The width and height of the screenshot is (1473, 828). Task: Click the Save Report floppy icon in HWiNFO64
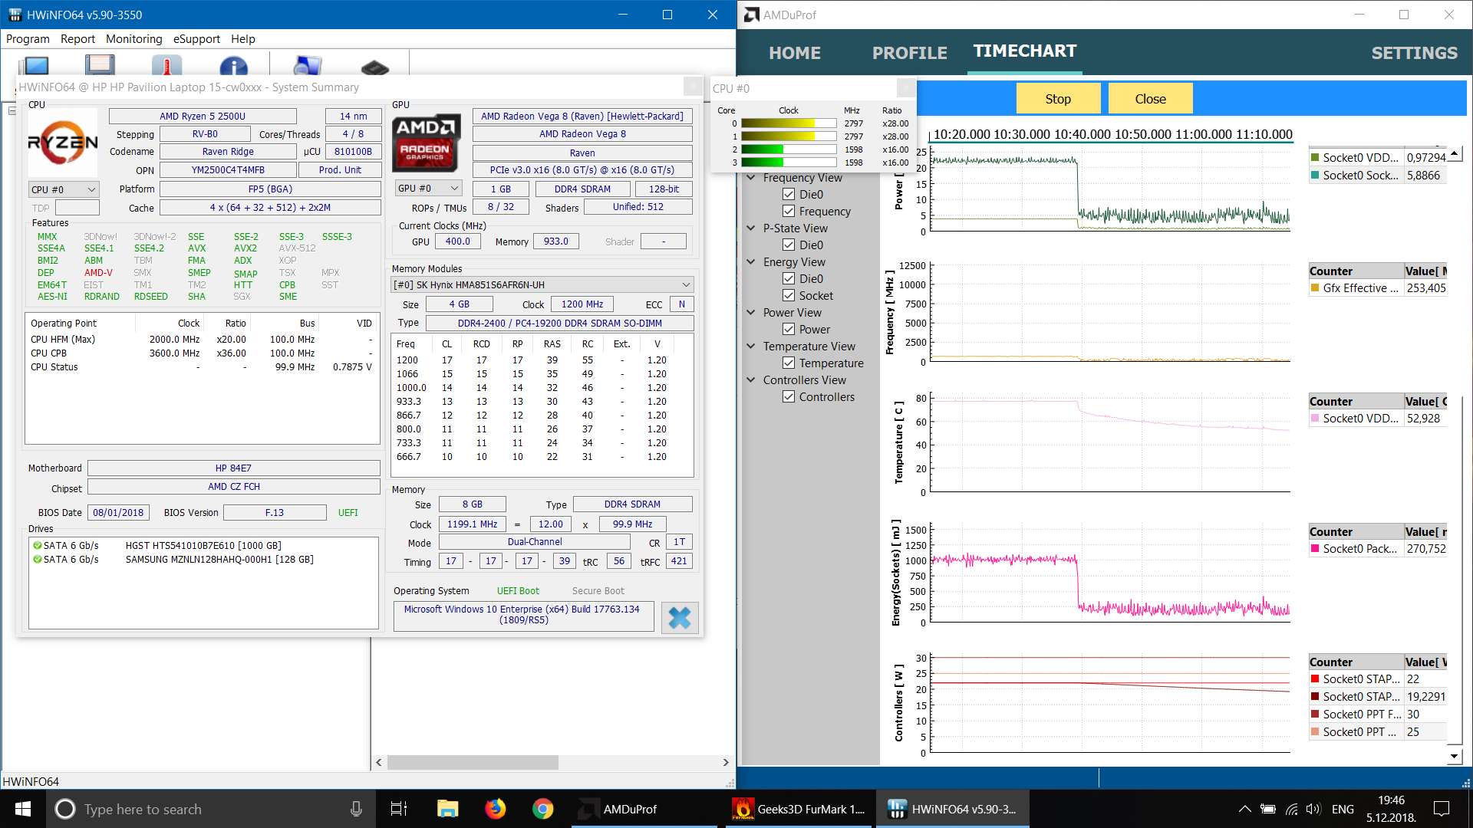[100, 65]
